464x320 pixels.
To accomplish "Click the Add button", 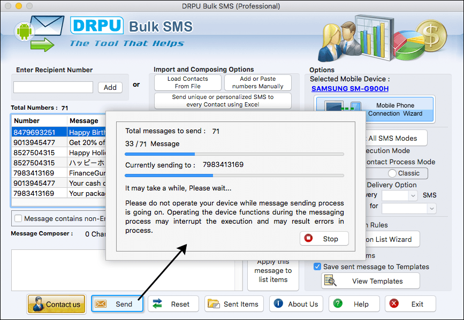I will coord(110,87).
